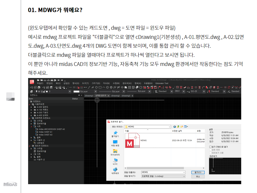Open the 200.0 text height dropdown
Screen dimensions: 257x193
[184, 92]
